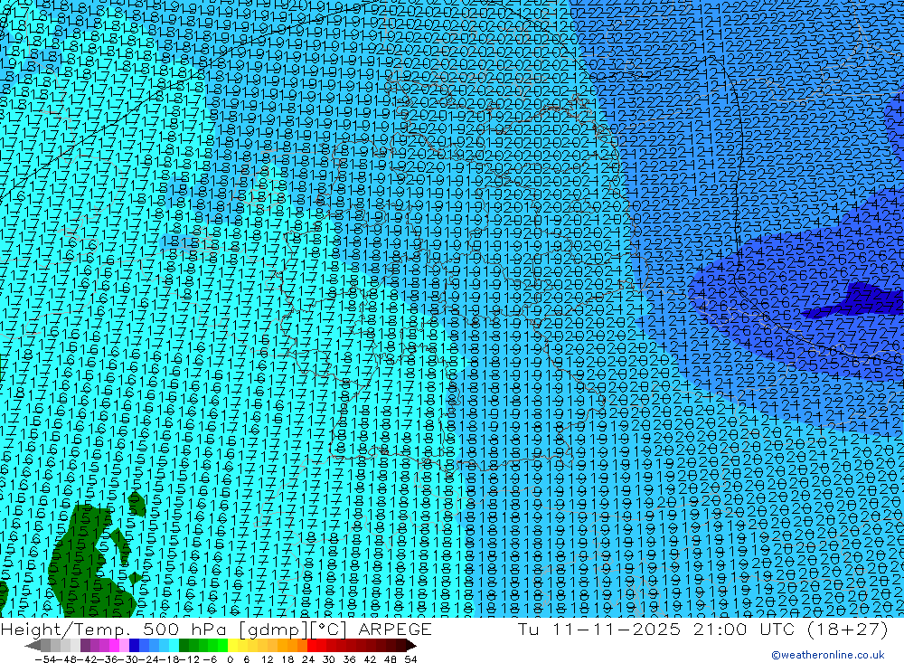Click the 'Height/Temp. 500 hPa' title text

(114, 629)
